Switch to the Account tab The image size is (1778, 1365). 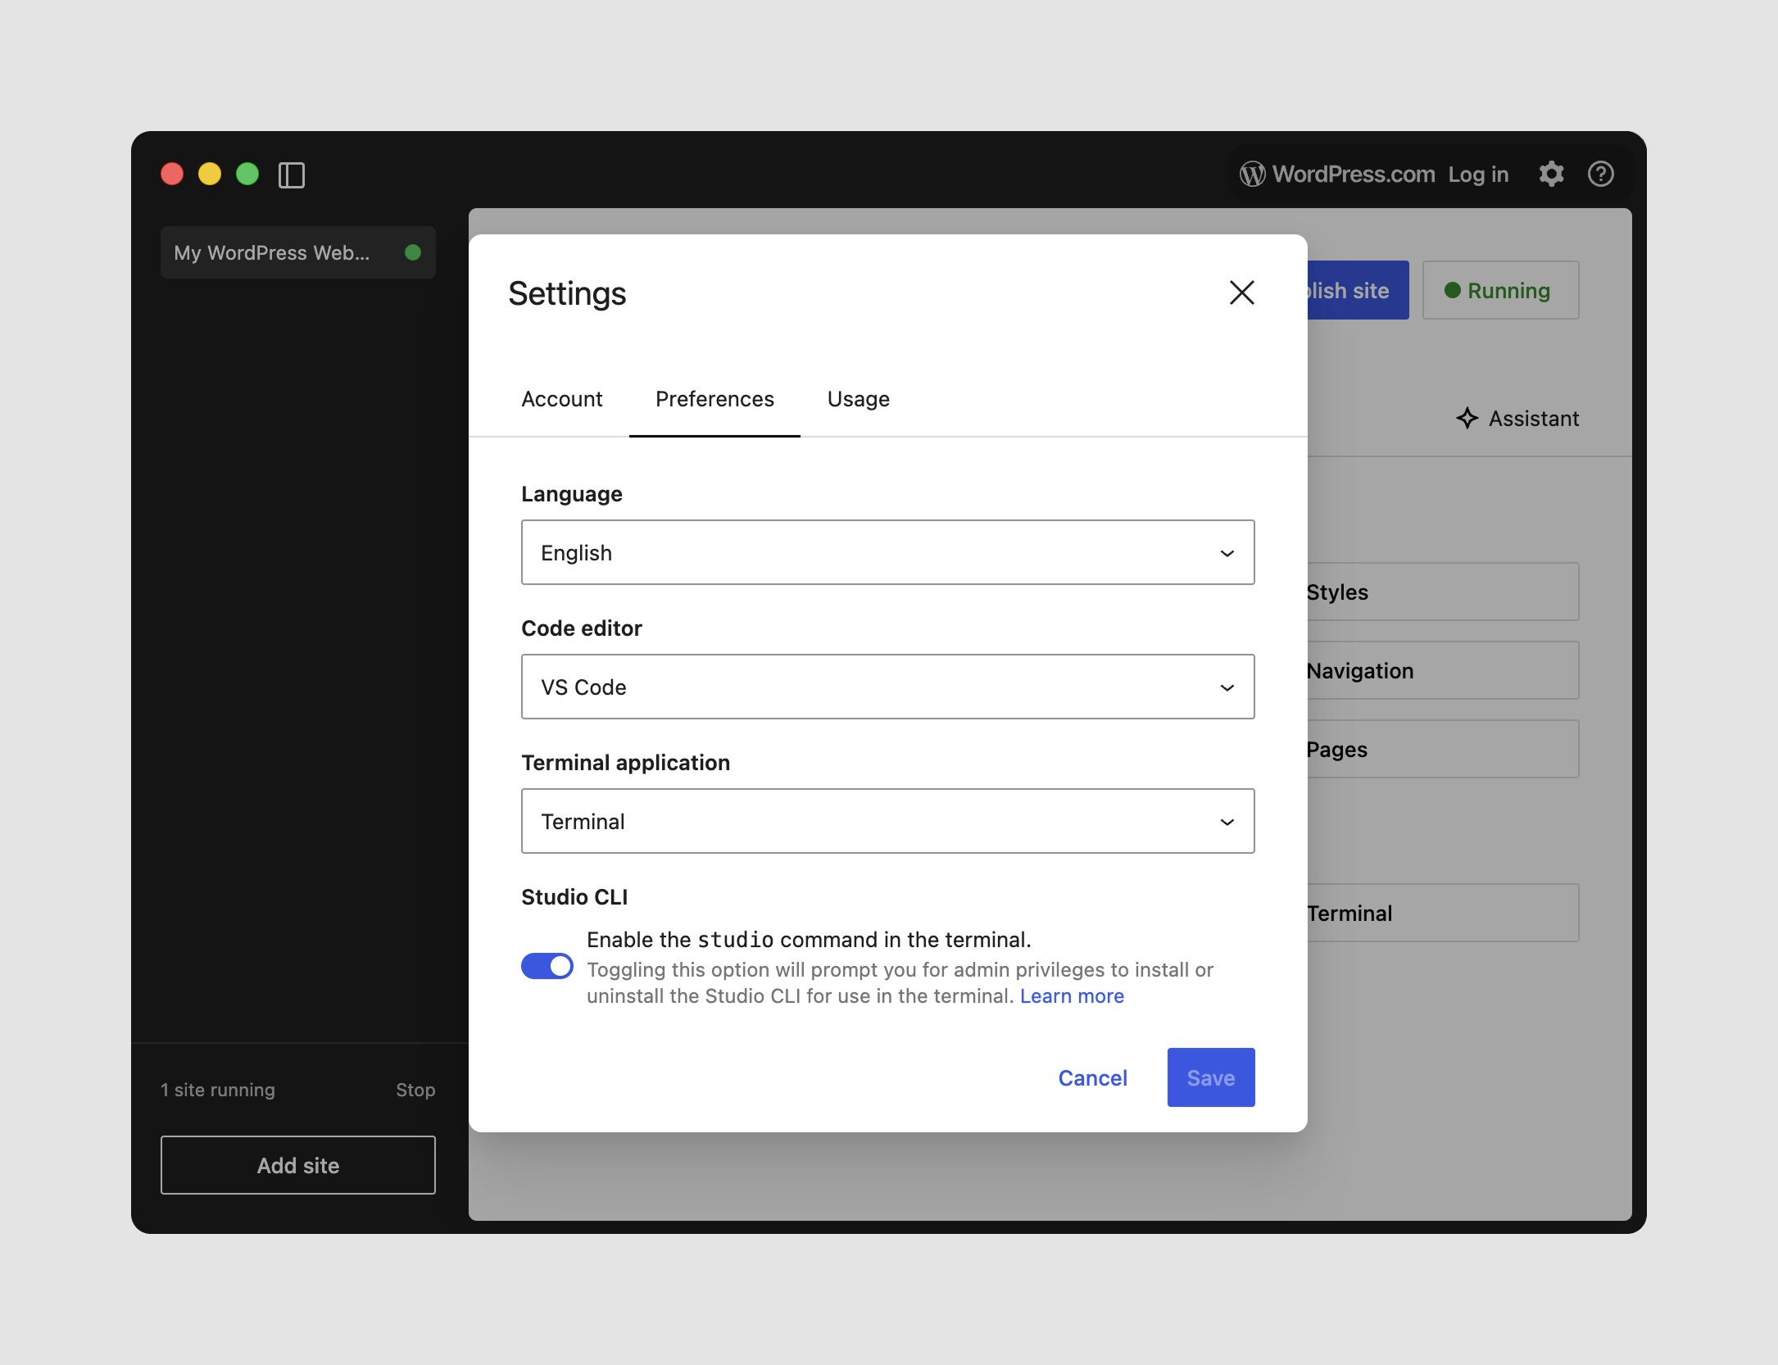point(561,399)
